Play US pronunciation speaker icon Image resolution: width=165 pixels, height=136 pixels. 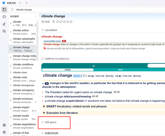click(x=121, y=76)
